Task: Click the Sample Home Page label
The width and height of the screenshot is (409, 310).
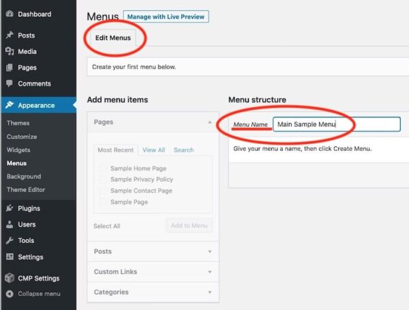Action: pos(138,169)
